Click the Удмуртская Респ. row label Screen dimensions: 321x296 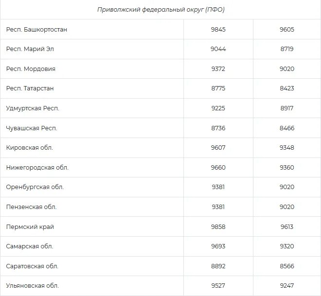coord(33,108)
